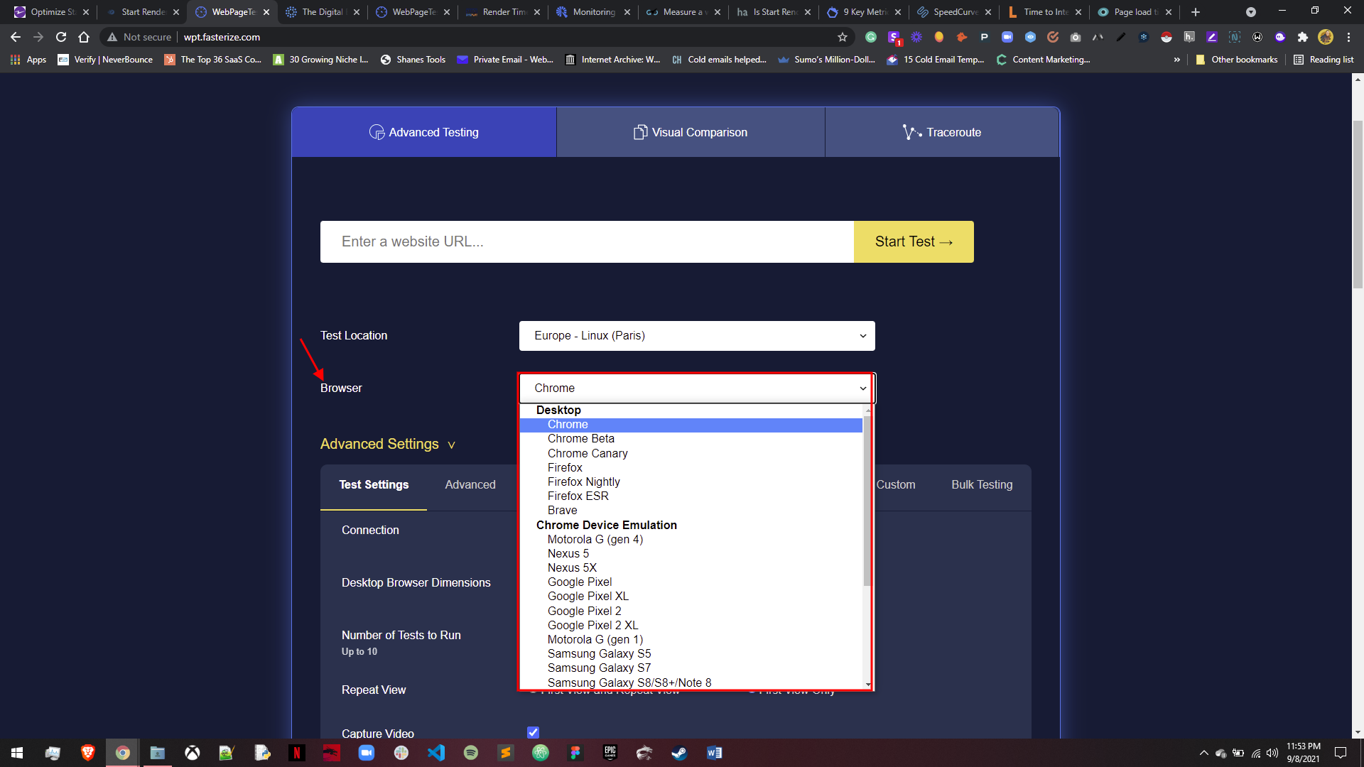
Task: Collapse the Browser dropdown showing Chrome
Action: coord(697,388)
